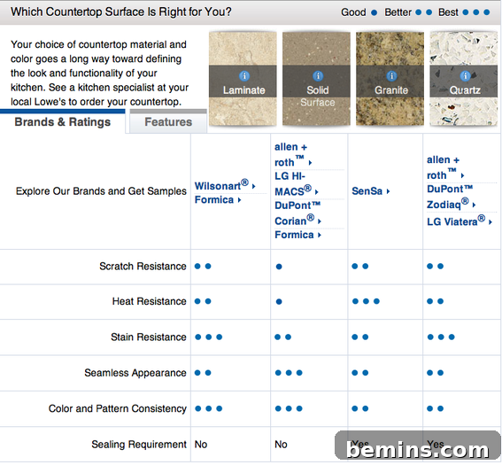Image resolution: width=502 pixels, height=465 pixels.
Task: Open the LG Viatera brand link
Action: click(x=460, y=221)
